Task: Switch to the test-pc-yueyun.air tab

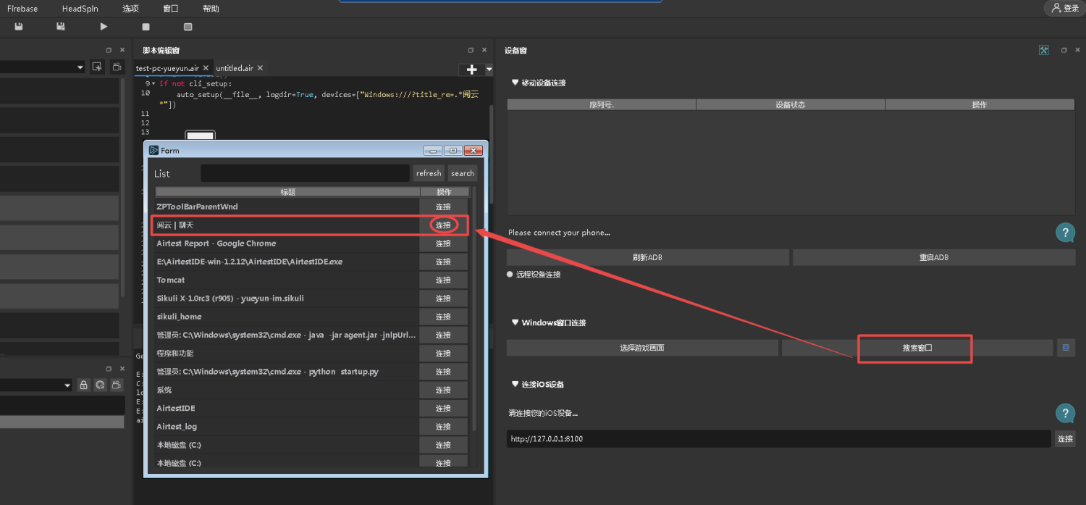Action: click(x=167, y=68)
